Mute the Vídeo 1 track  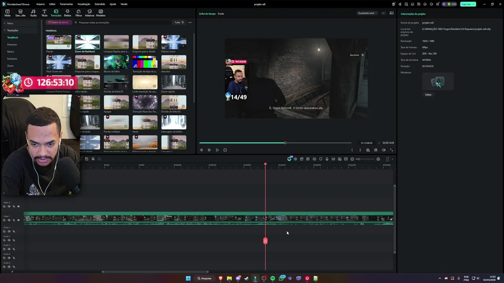coord(9,220)
